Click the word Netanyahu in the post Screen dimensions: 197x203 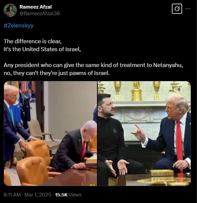click(168, 65)
